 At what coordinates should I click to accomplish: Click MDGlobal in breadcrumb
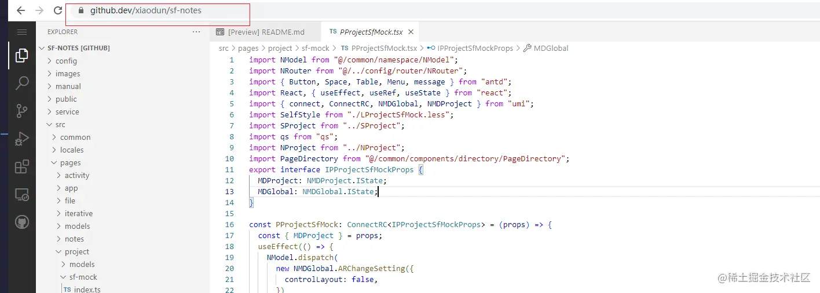pyautogui.click(x=551, y=49)
